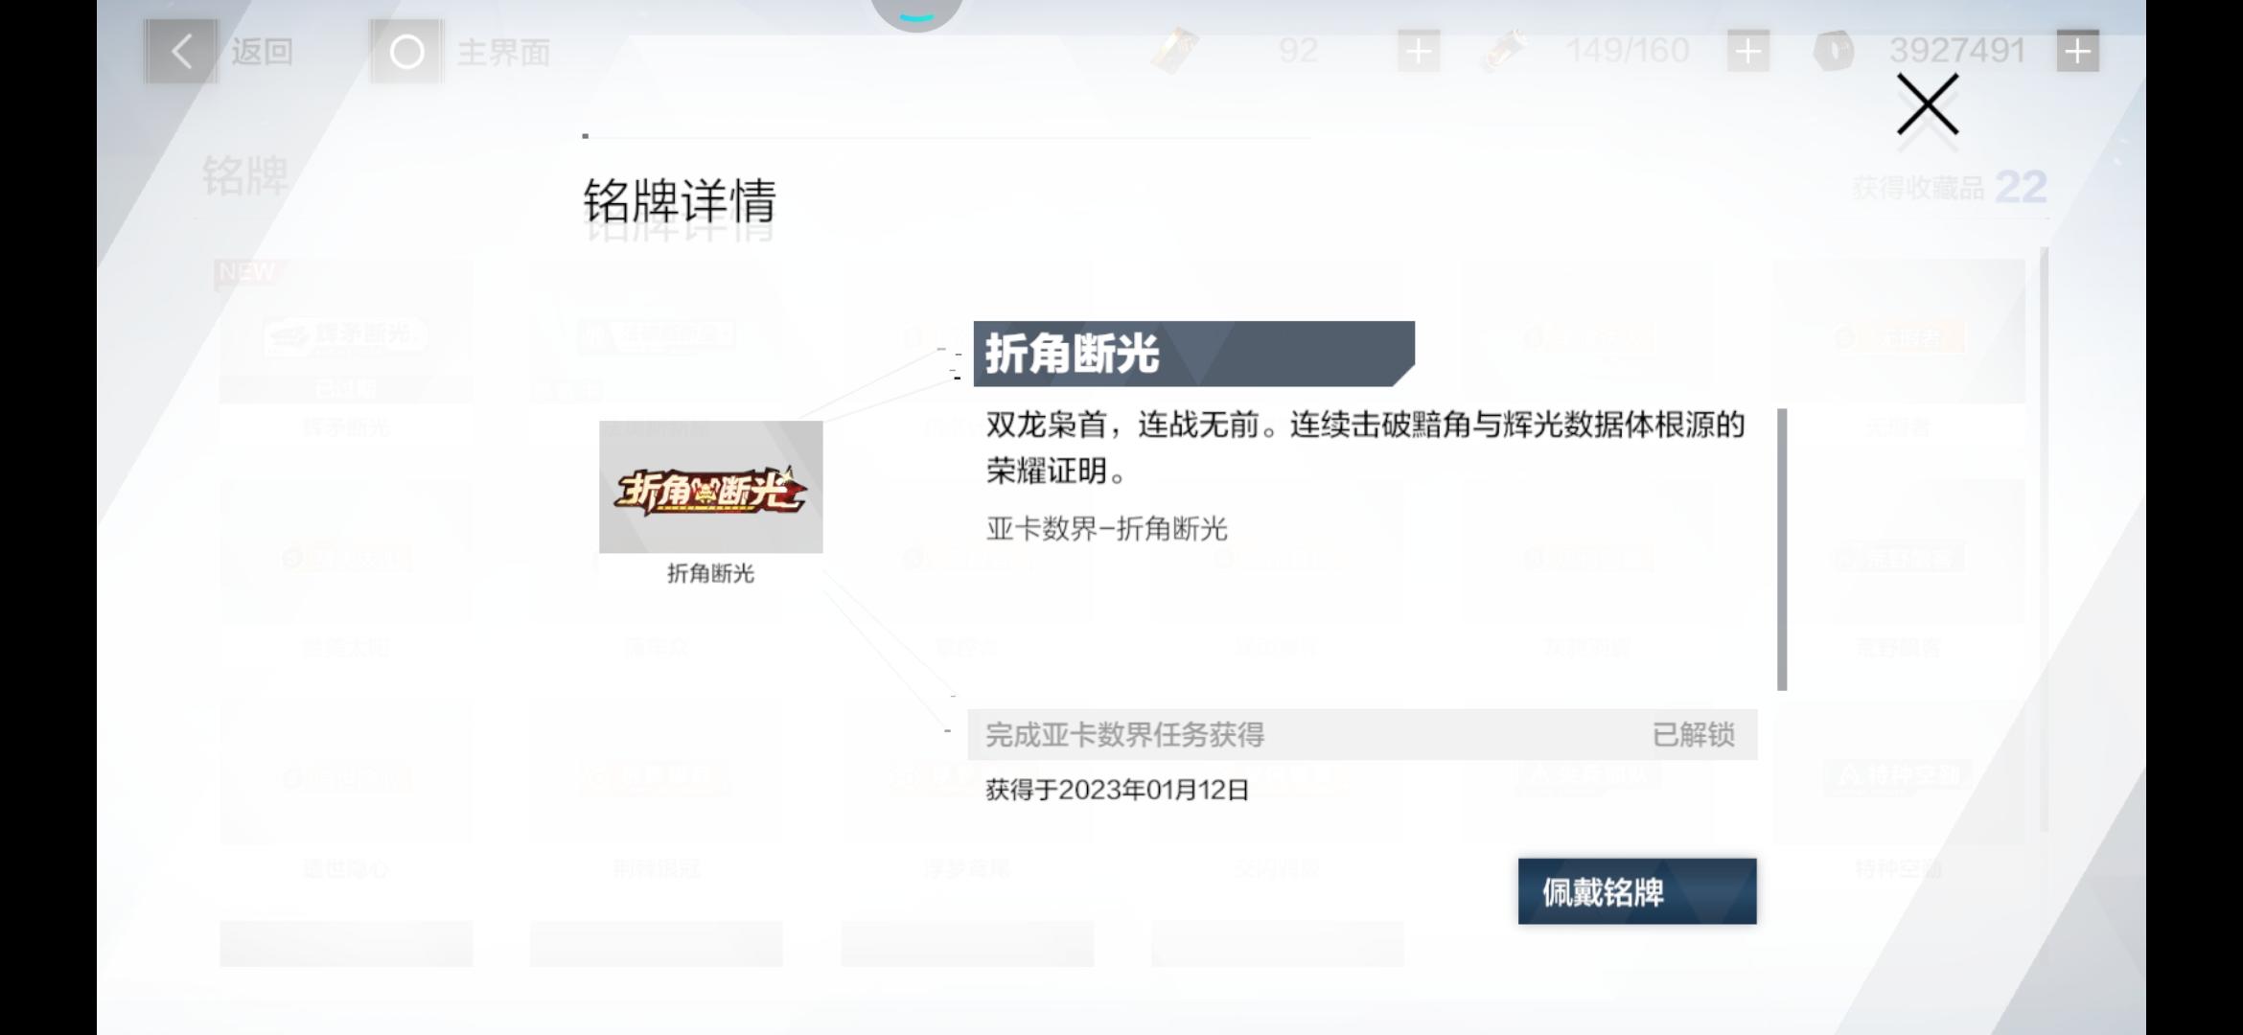The width and height of the screenshot is (2243, 1035).
Task: Click the 获得于2023年01月12日 date text
Action: [x=1118, y=790]
